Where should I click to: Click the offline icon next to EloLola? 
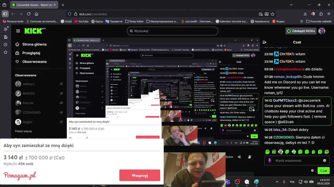(61, 103)
